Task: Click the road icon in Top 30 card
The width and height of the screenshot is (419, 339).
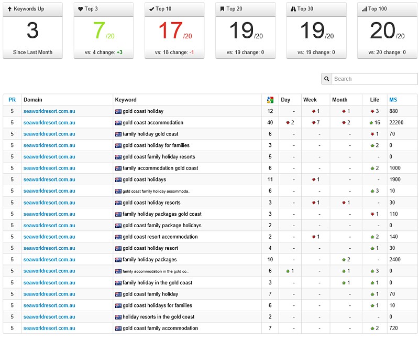Action: tap(293, 9)
